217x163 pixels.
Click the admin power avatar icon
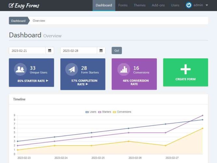pos(189,5)
